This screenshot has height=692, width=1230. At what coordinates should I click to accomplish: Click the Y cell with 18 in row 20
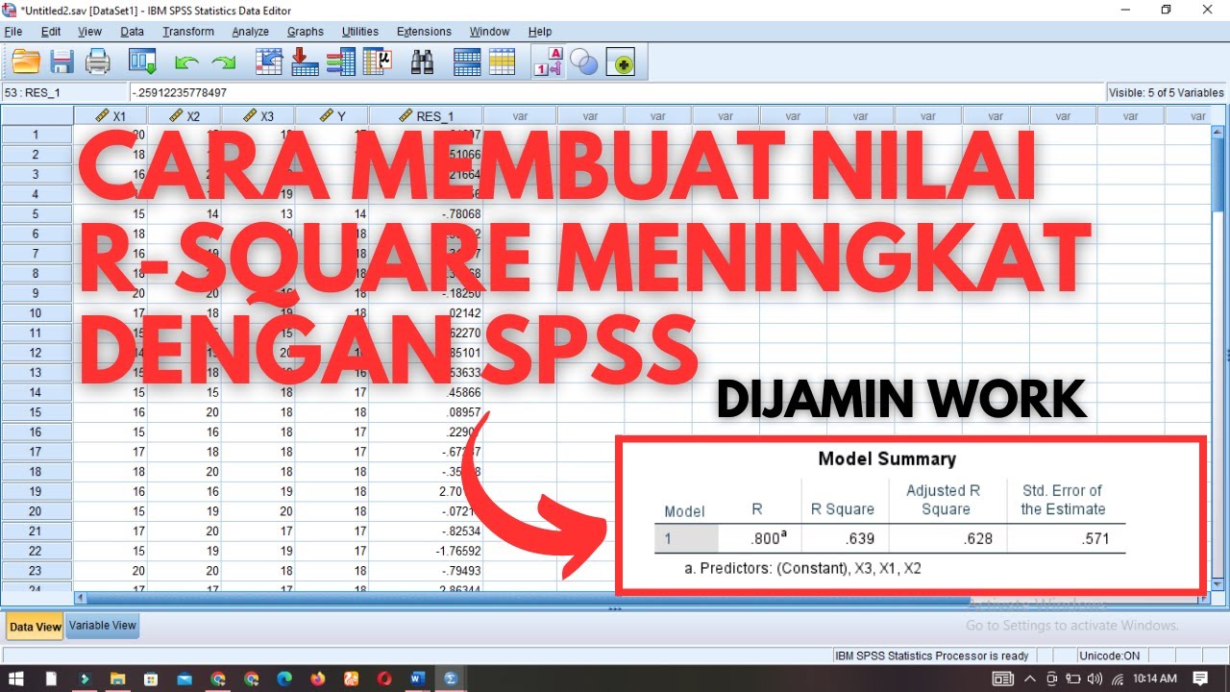click(332, 511)
